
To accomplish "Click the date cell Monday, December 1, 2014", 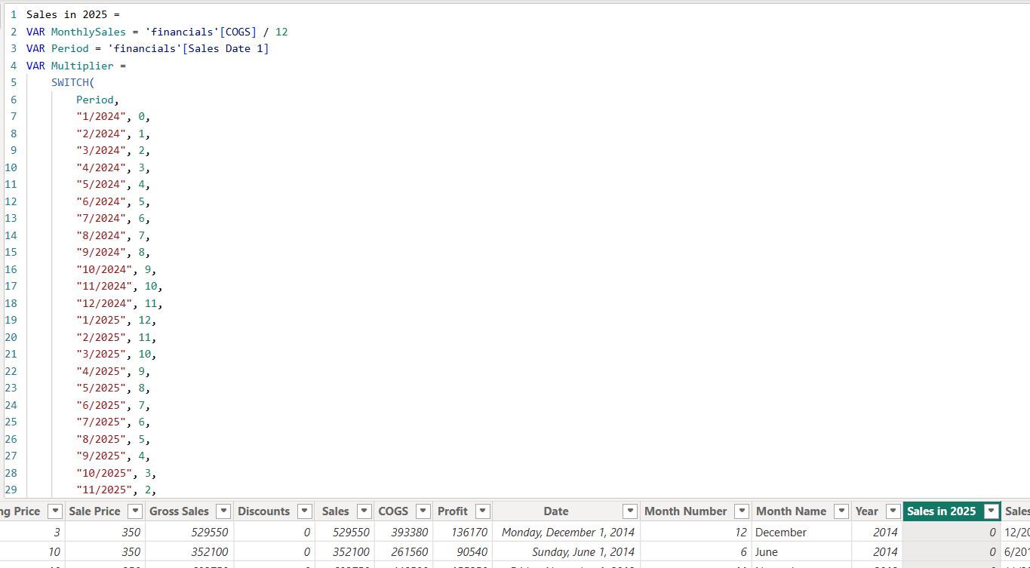I will click(x=566, y=533).
